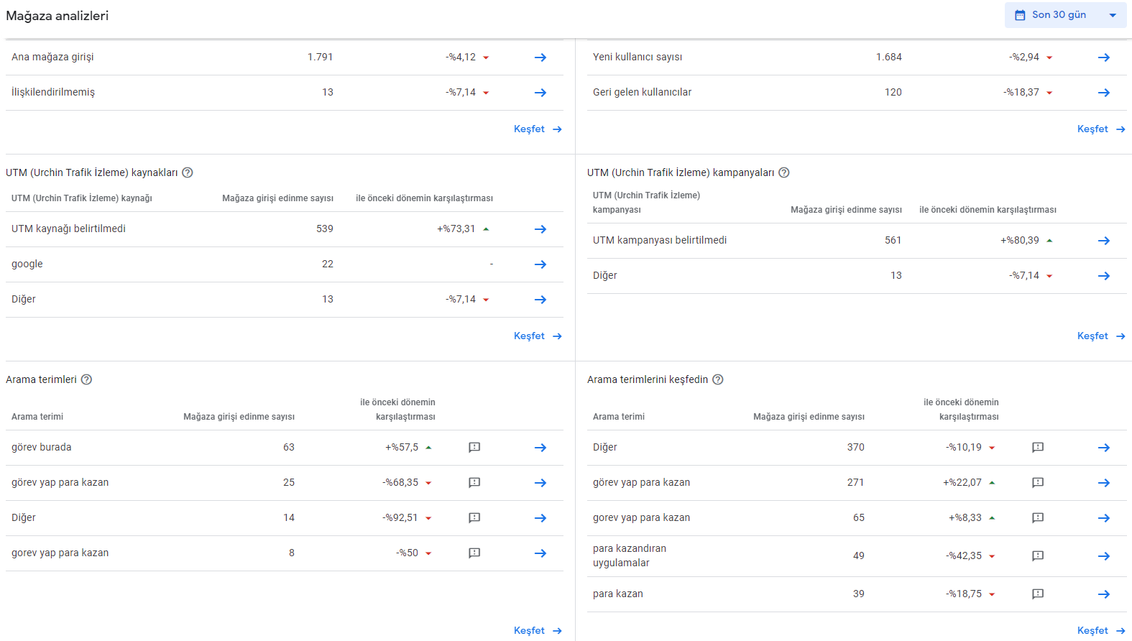Viewport: 1132px width, 641px height.
Task: Select the UTM kaynağı belirtilmedi row label
Action: pos(68,229)
